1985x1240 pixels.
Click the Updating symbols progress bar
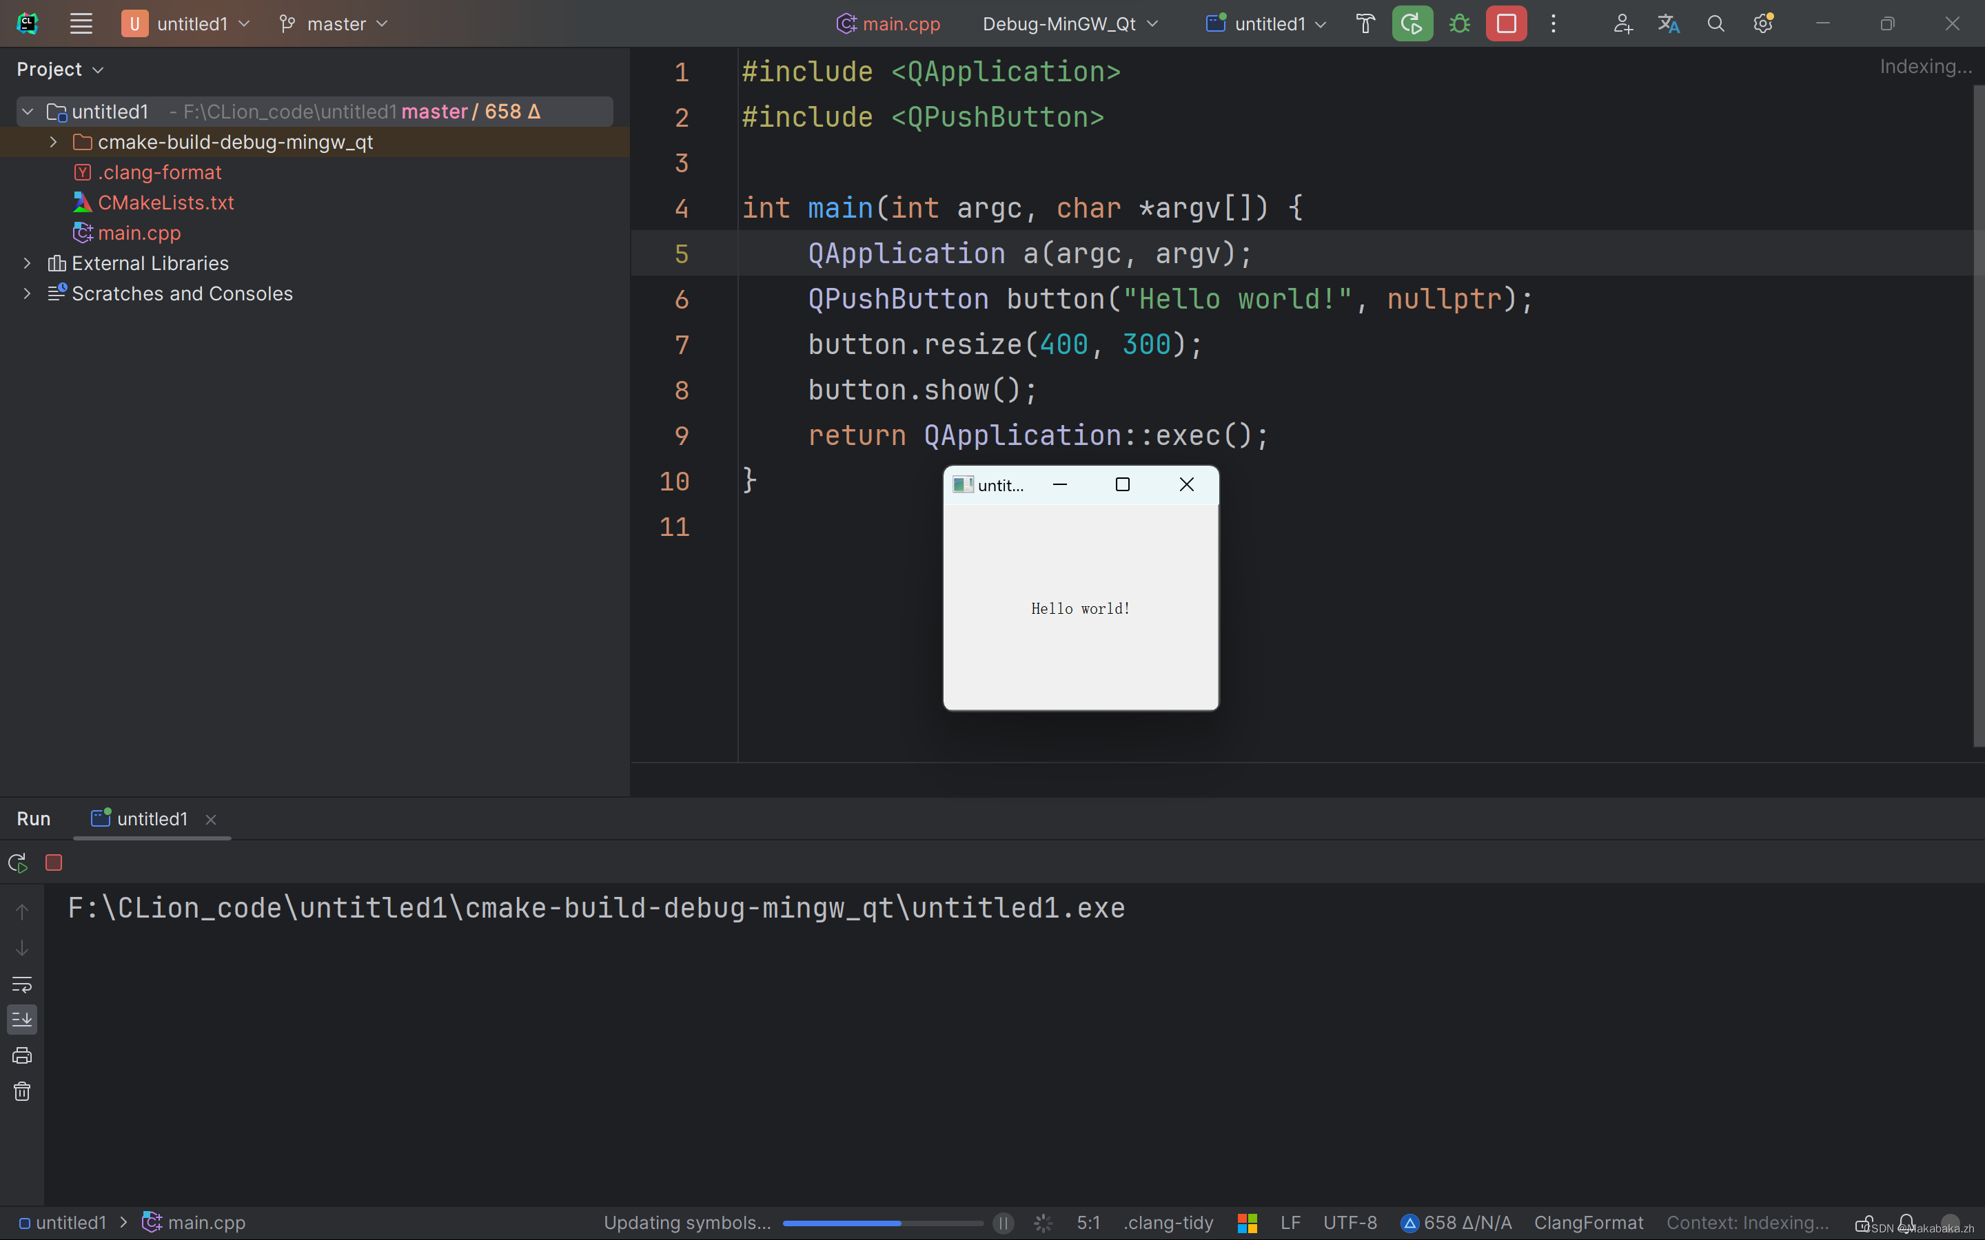[883, 1223]
